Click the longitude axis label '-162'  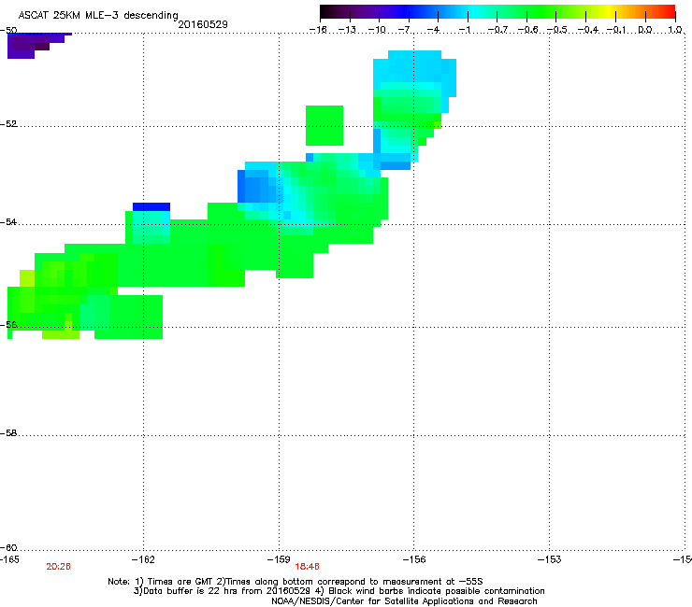(143, 559)
